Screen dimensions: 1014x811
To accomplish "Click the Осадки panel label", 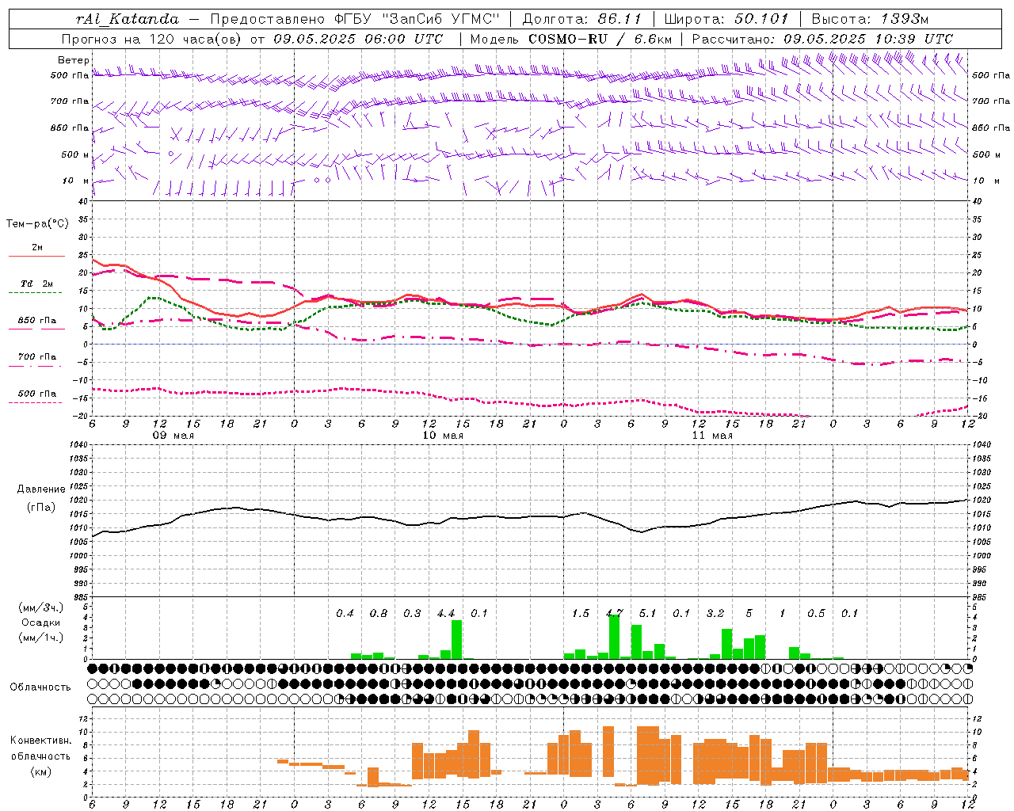I will pyautogui.click(x=41, y=623).
